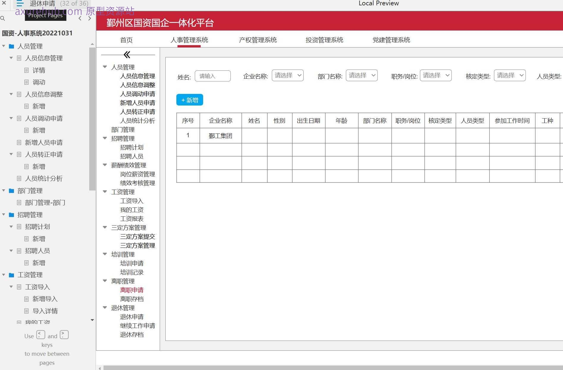563x370 pixels.
Task: Switch to the 产权管理系统 tab
Action: click(258, 40)
